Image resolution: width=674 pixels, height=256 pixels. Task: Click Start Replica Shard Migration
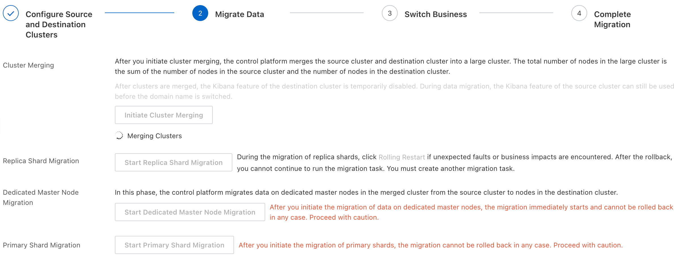tap(173, 162)
